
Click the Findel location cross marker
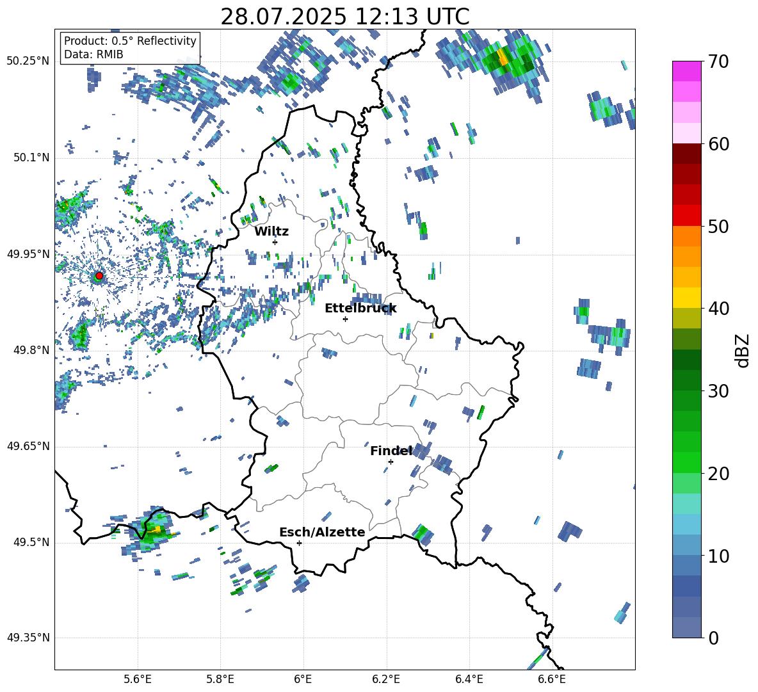tap(391, 462)
